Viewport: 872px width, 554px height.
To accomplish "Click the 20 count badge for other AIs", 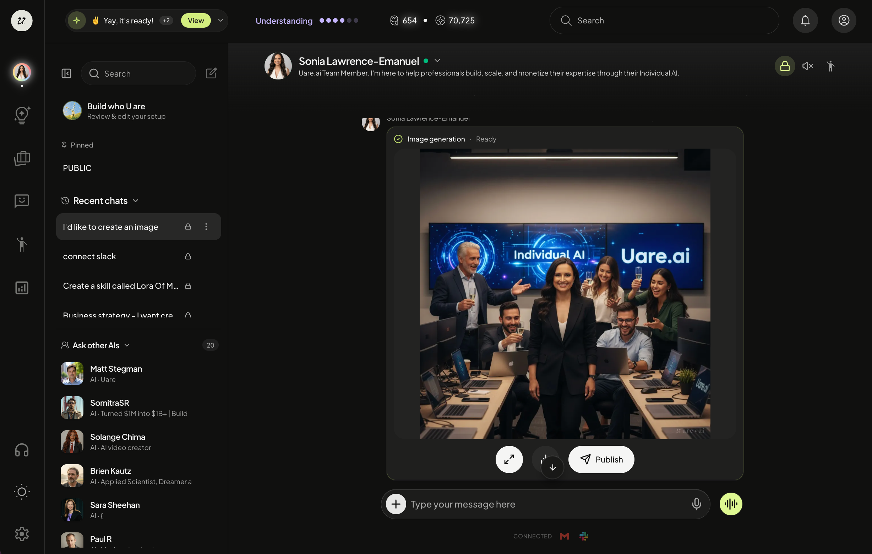I will (x=211, y=345).
